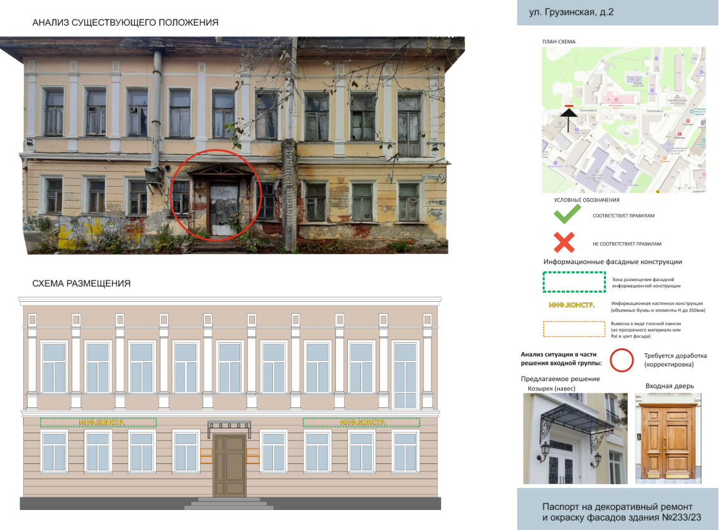Click the СХЕМА РАЗМЕЩЕНИЯ heading

tap(81, 284)
